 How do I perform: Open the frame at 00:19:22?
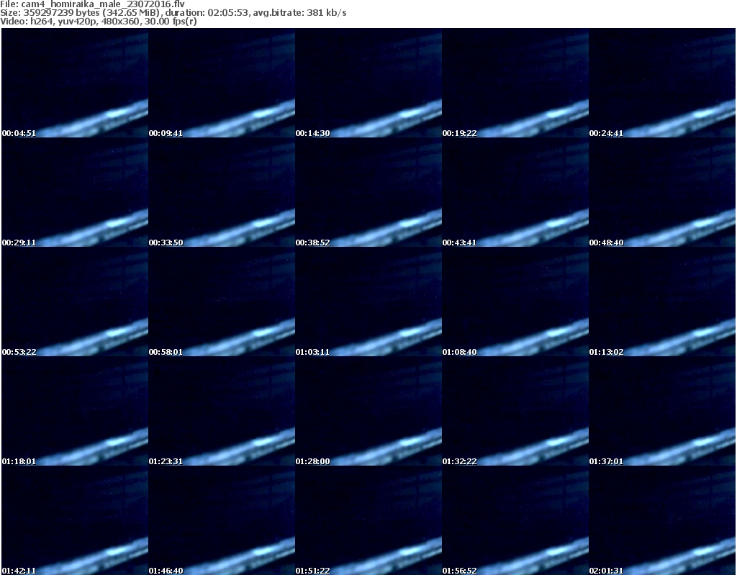pos(515,83)
